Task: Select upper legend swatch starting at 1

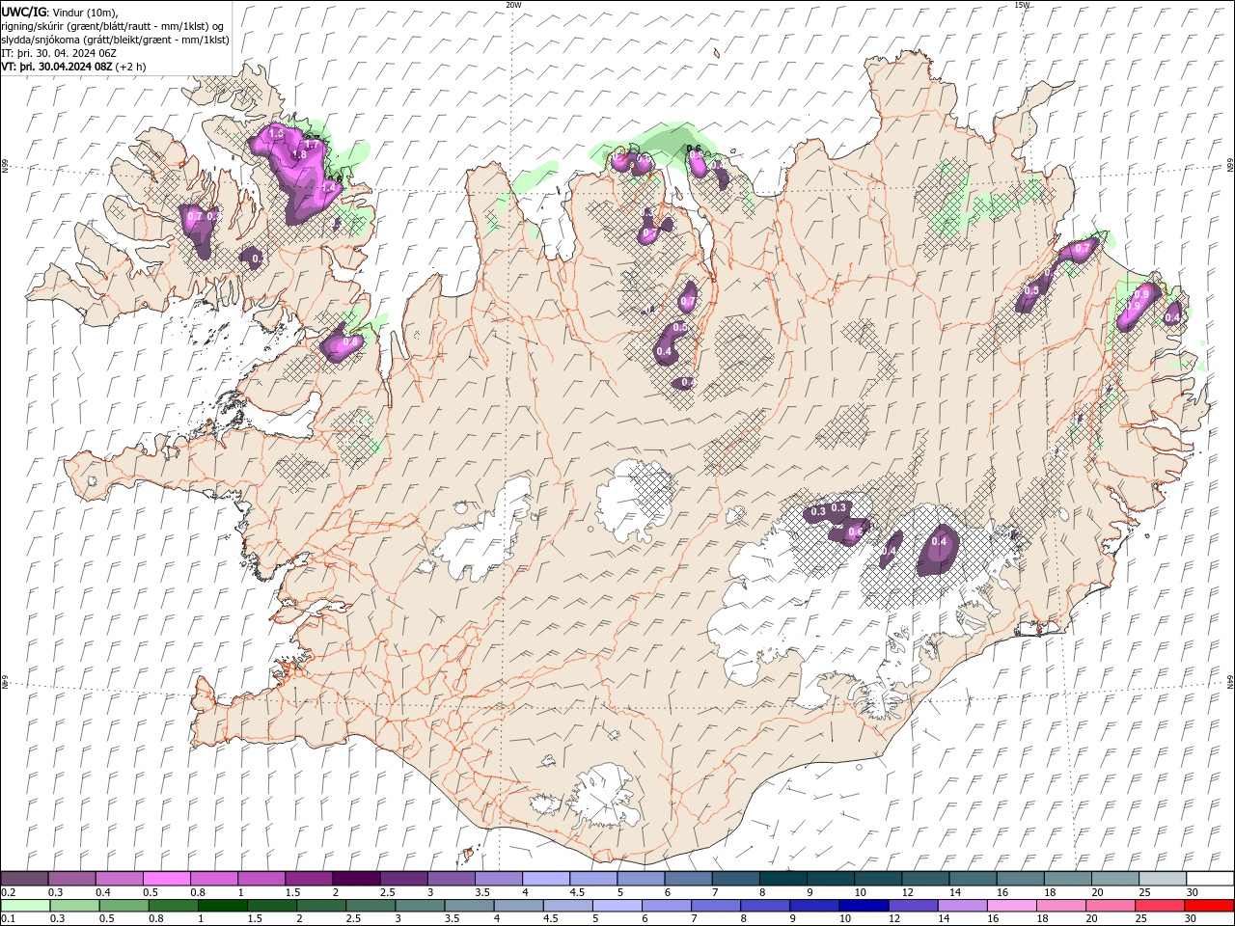Action: (x=261, y=879)
